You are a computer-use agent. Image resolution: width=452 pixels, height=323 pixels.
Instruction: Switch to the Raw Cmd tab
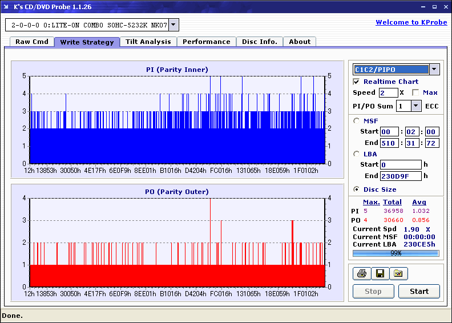coord(32,42)
